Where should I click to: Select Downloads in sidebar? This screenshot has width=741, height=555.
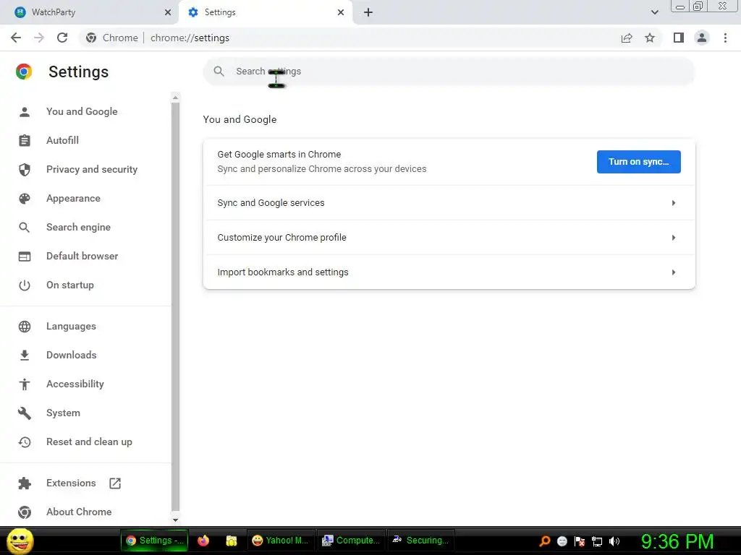[72, 356]
